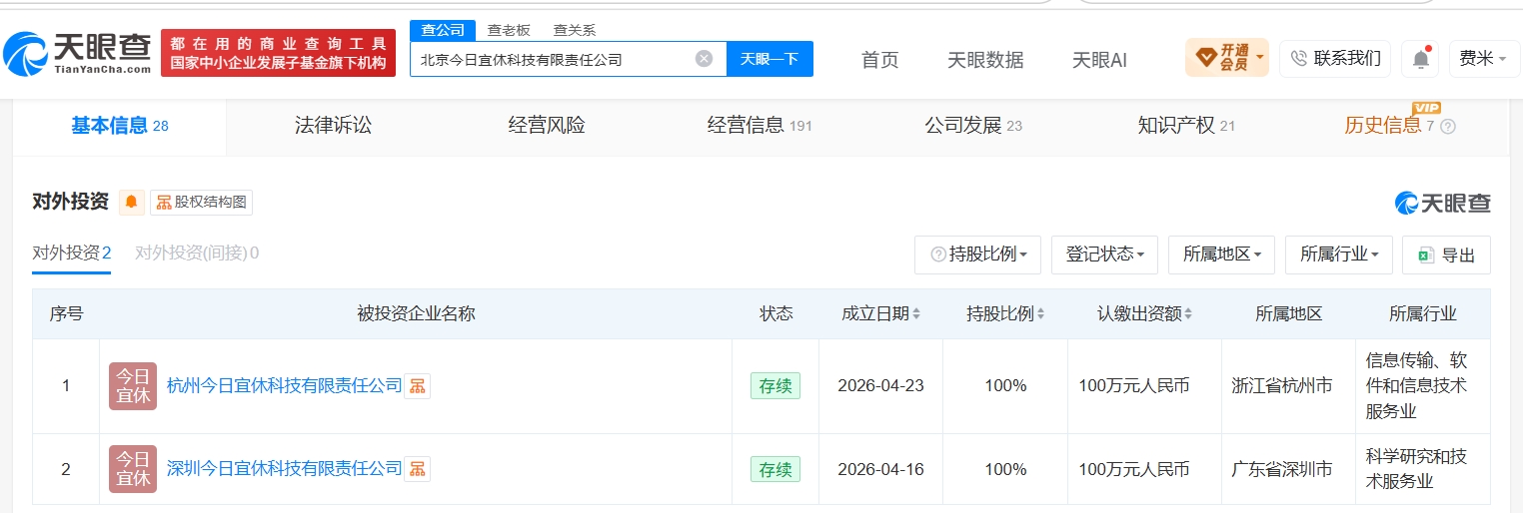Click the 存续 status tag for 深圳 row
The height and width of the screenshot is (513, 1523).
pos(775,469)
